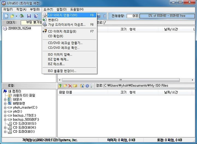
Task: Open the 설정(O) menu
Action: point(62,9)
